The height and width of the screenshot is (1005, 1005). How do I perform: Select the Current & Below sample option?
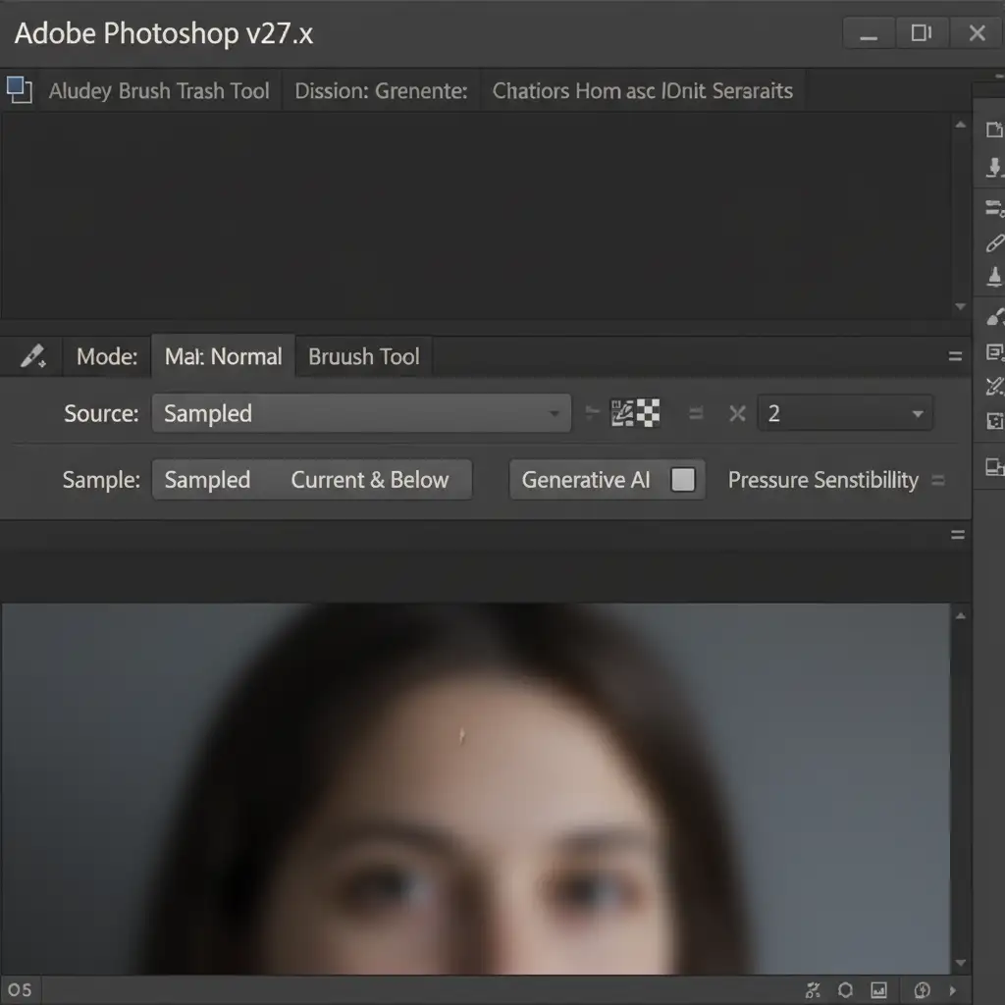click(x=369, y=480)
